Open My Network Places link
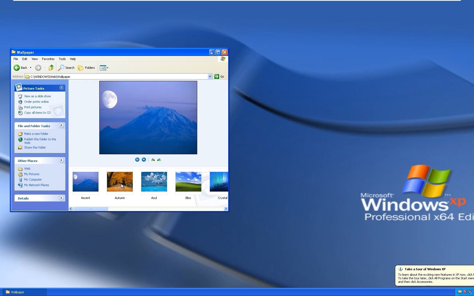Screen dimensions: 474x296 (36, 185)
